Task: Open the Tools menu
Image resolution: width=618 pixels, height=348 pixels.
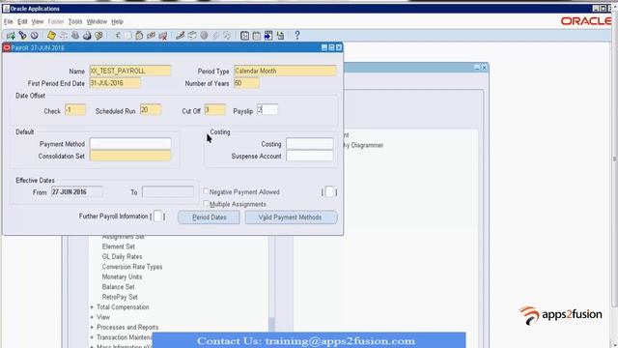Action: click(x=75, y=21)
